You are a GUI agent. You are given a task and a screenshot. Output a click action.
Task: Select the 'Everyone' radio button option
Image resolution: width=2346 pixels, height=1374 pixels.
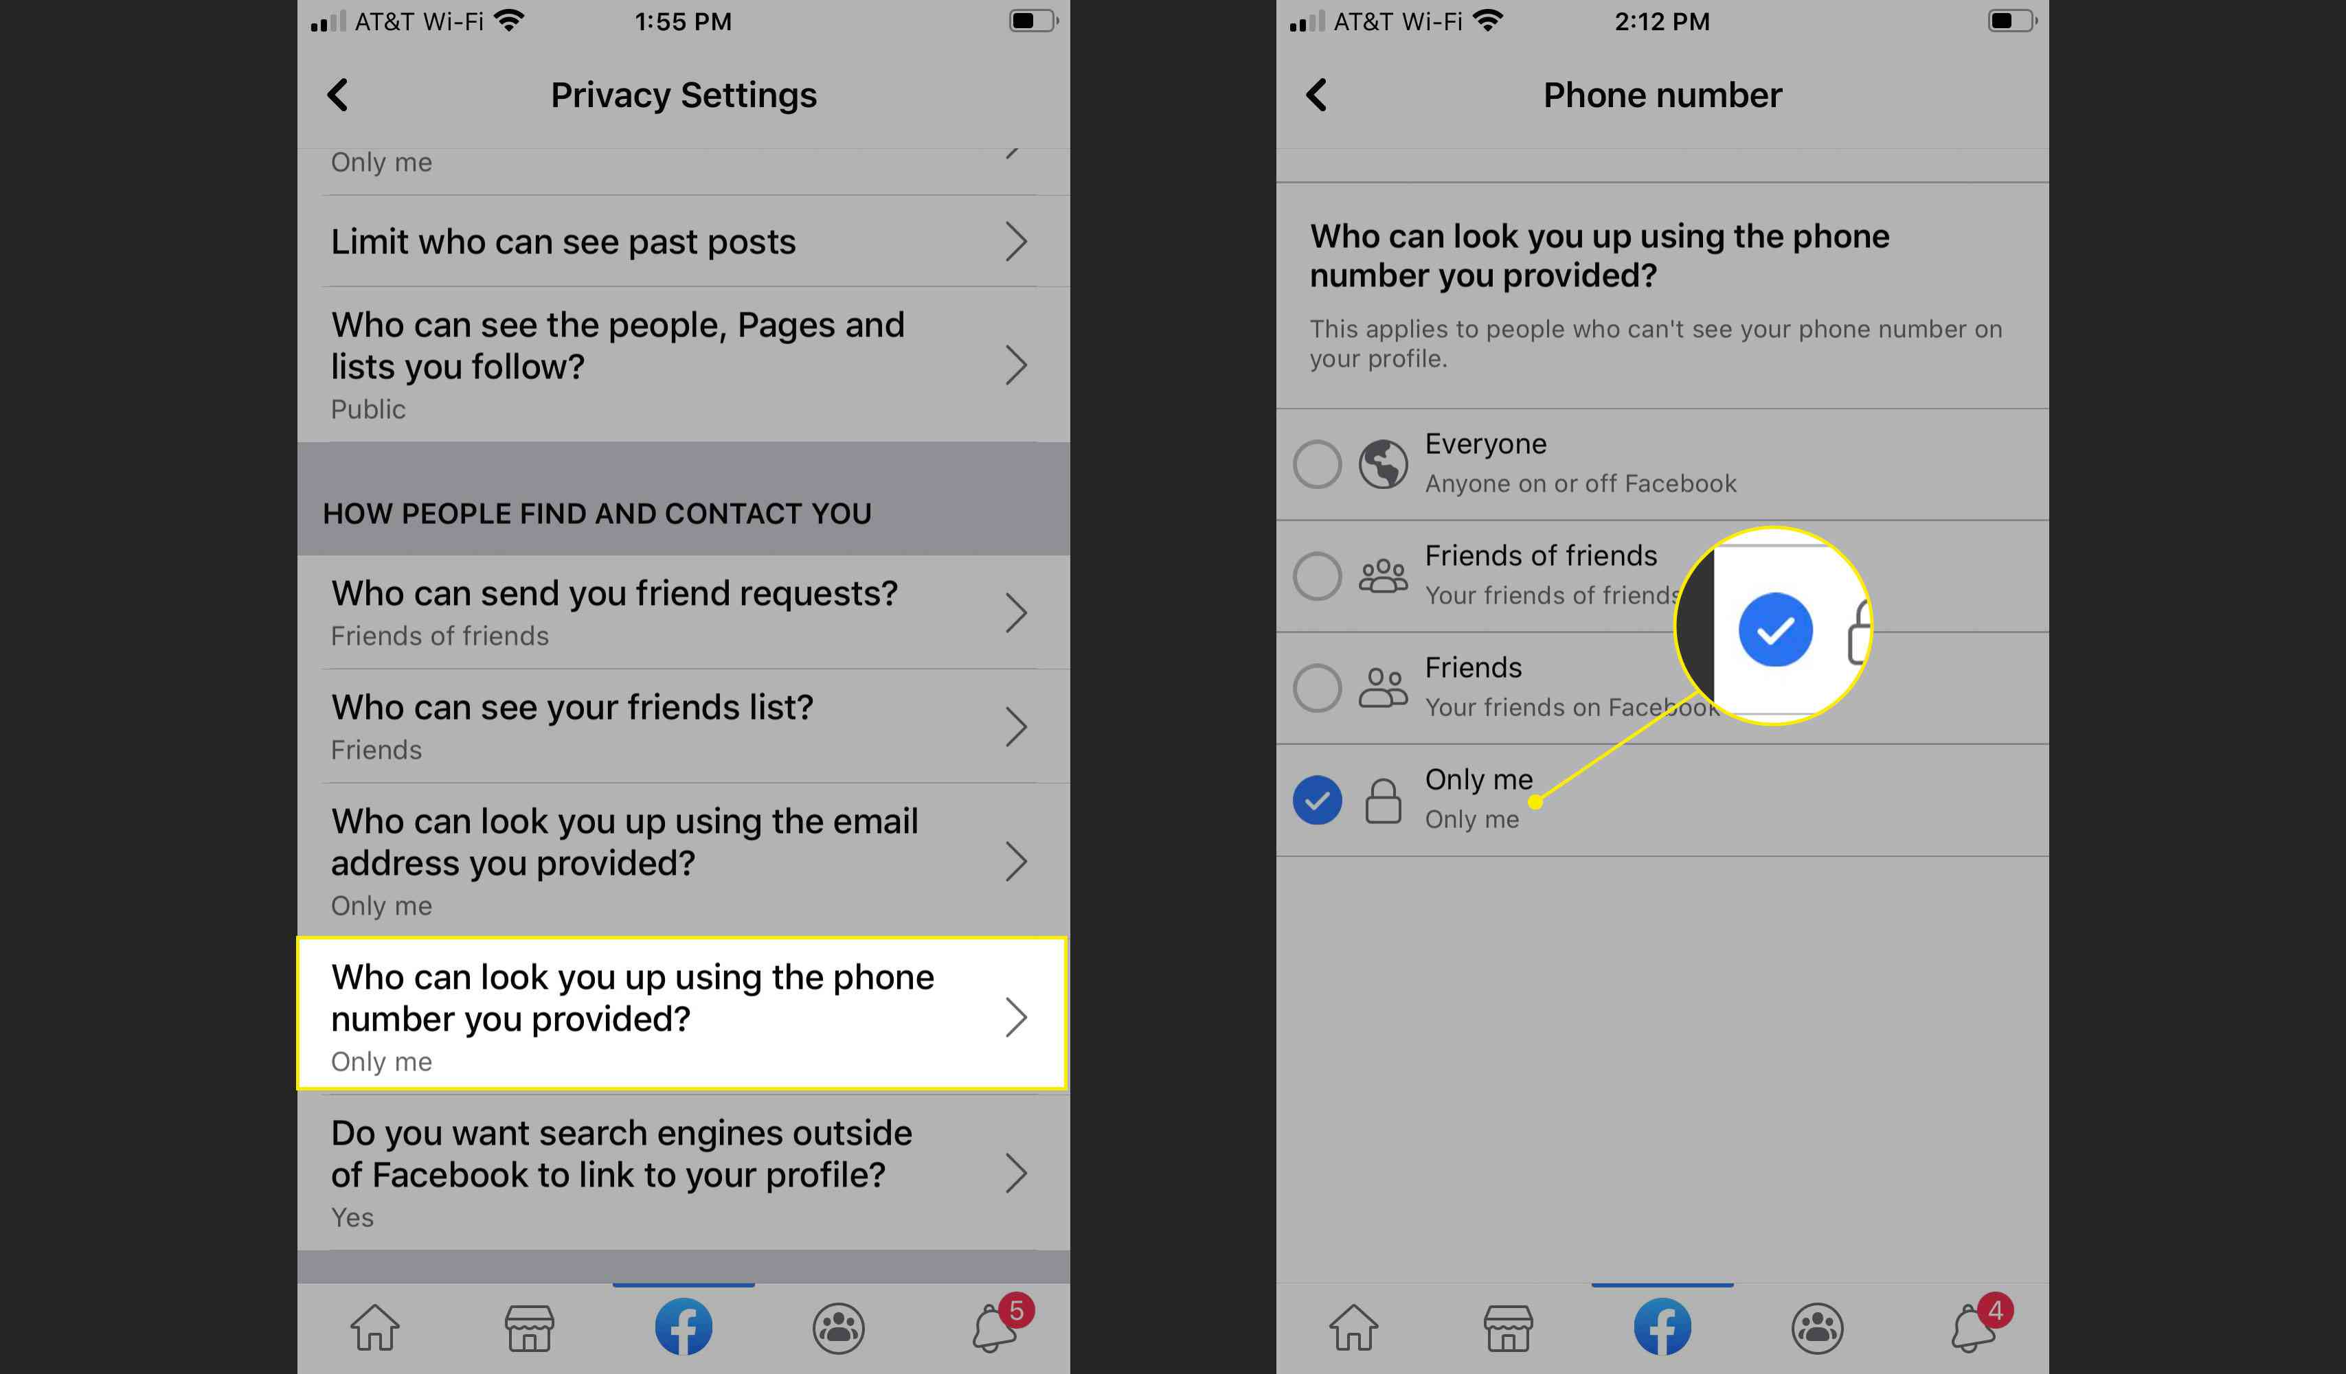(x=1317, y=463)
